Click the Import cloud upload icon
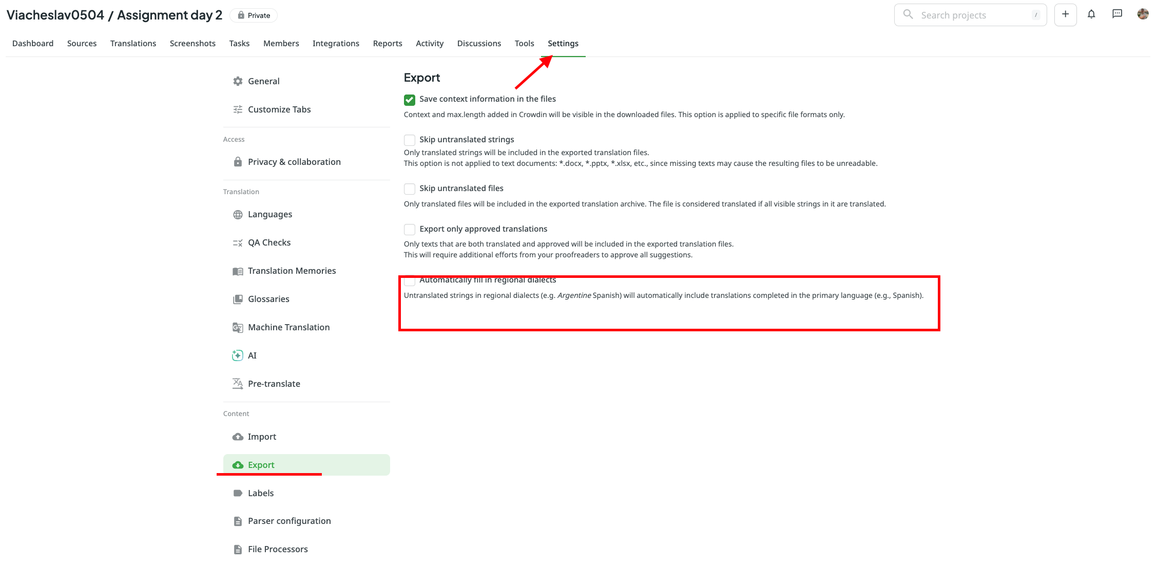 click(x=238, y=437)
